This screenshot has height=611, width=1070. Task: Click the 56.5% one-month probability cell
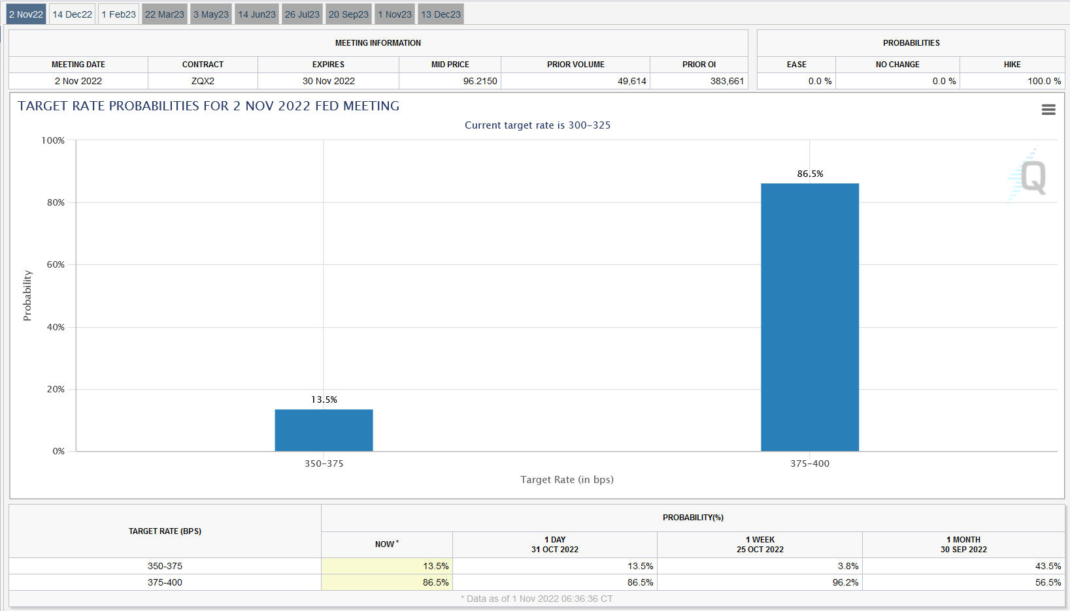(x=963, y=582)
